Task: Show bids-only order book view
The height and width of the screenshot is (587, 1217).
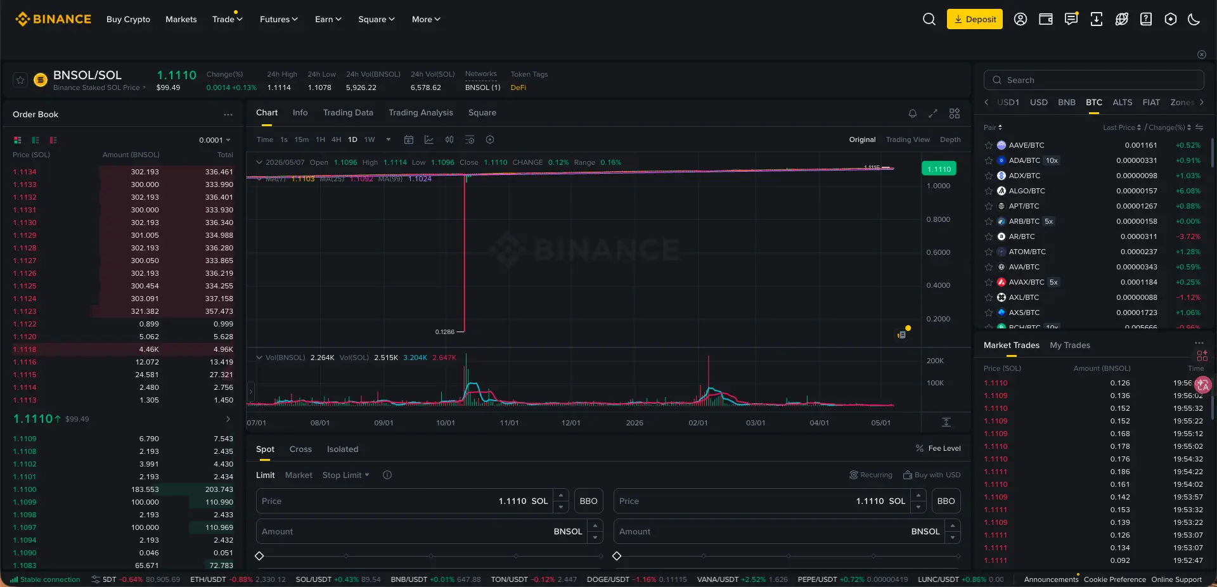Action: 35,139
